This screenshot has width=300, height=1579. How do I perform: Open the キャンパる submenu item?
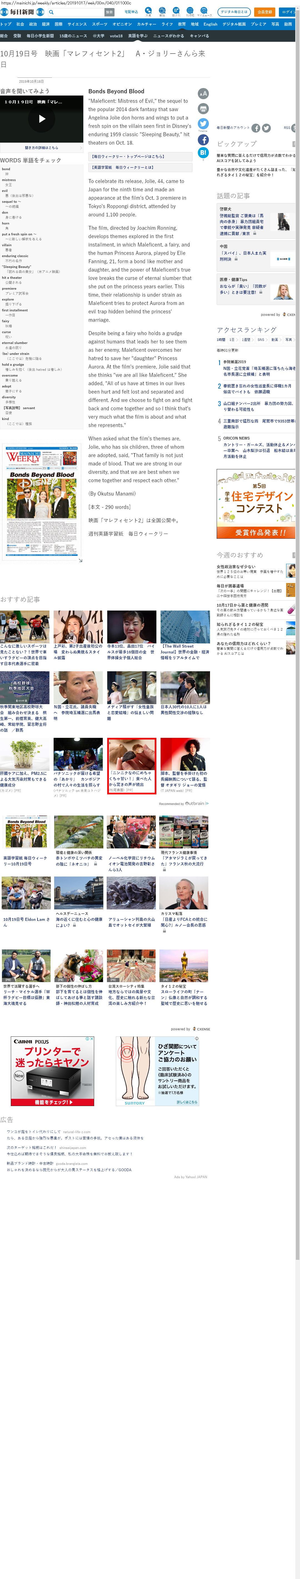point(199,36)
